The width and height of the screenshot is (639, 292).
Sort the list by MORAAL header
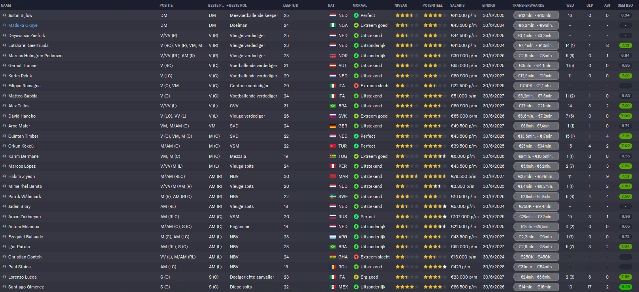(360, 6)
